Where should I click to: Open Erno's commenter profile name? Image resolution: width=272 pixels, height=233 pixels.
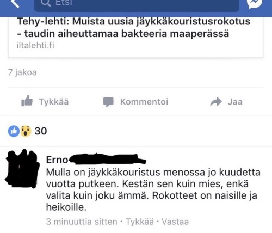click(57, 160)
